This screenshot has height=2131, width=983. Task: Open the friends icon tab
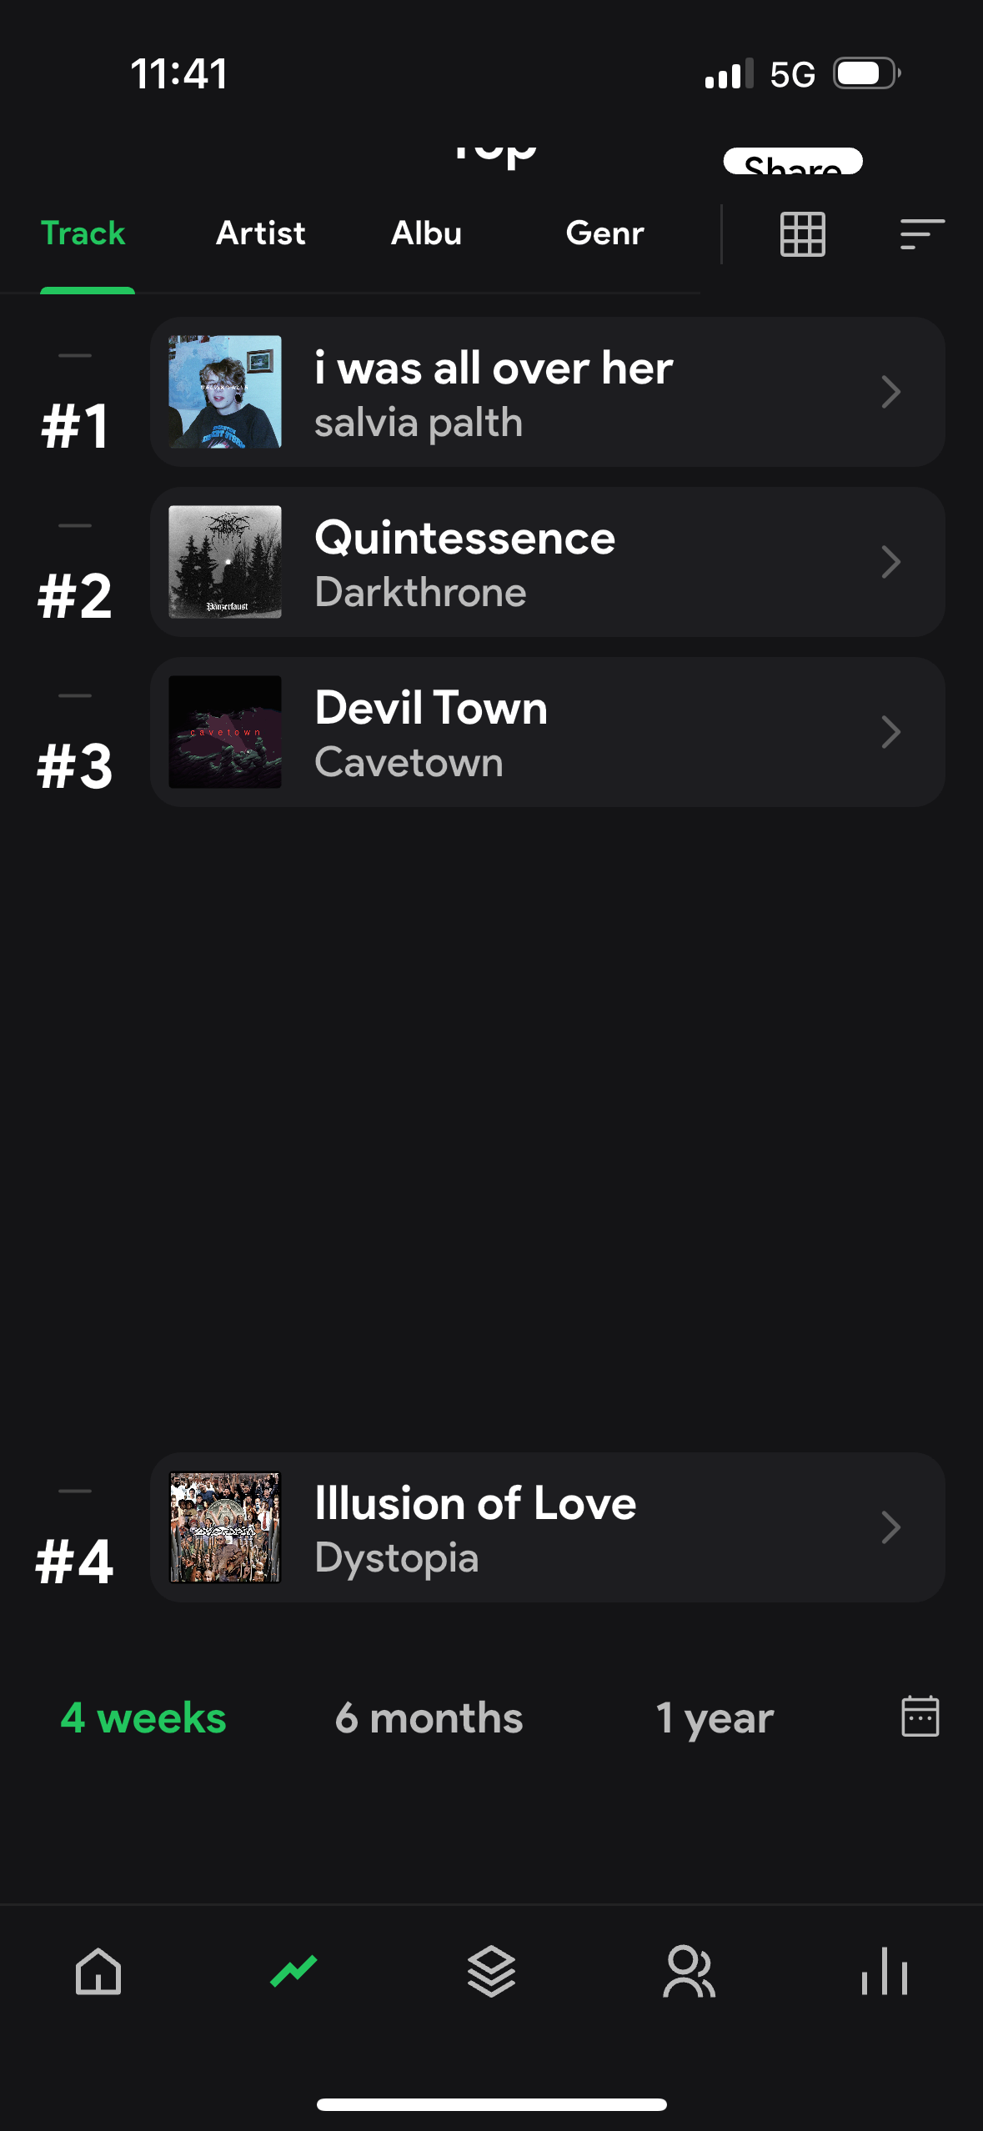tap(689, 1972)
